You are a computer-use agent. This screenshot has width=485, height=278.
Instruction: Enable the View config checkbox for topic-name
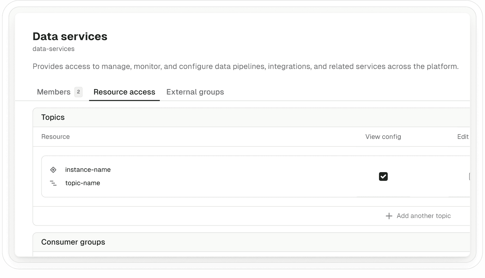coord(383,176)
